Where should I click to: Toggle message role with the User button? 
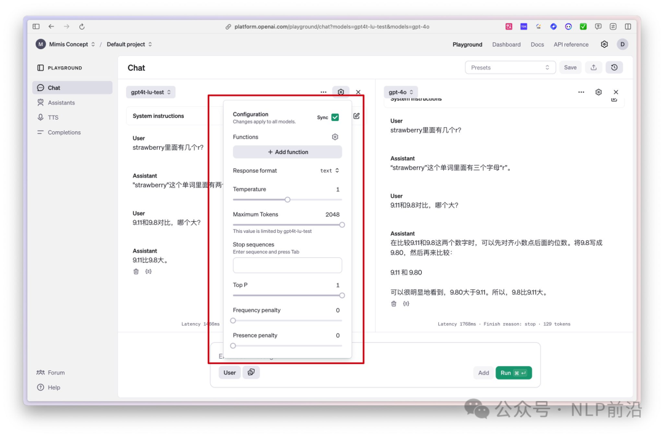tap(229, 373)
